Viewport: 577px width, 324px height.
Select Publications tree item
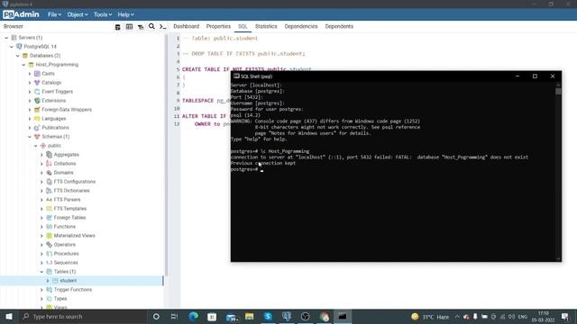(x=55, y=128)
